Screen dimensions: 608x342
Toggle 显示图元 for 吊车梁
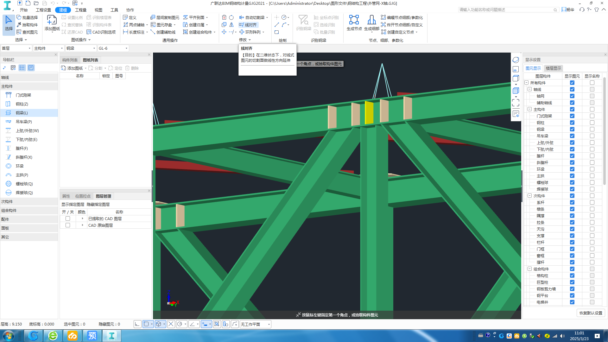pyautogui.click(x=572, y=136)
